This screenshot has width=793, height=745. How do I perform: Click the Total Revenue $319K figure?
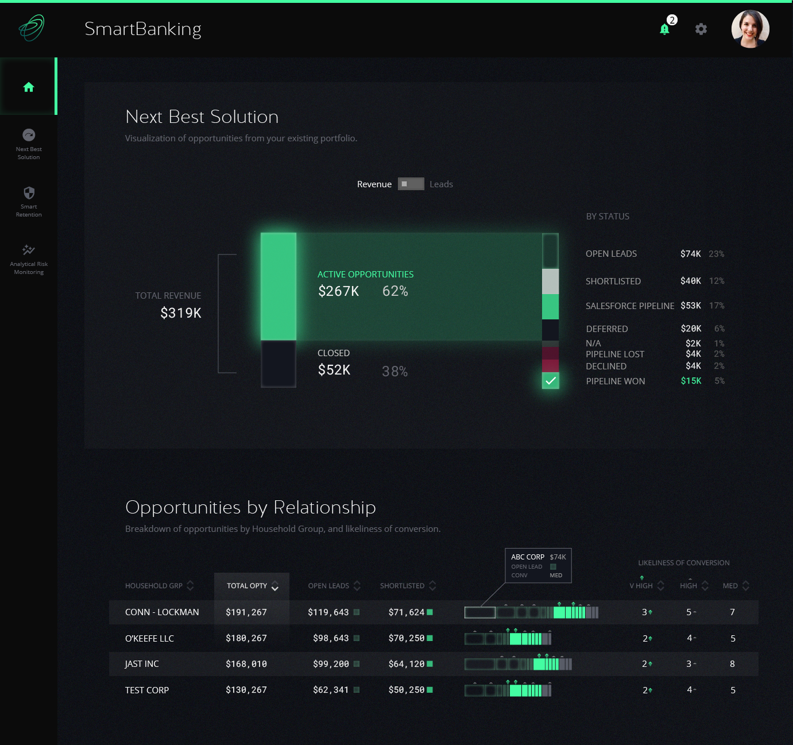coord(181,313)
